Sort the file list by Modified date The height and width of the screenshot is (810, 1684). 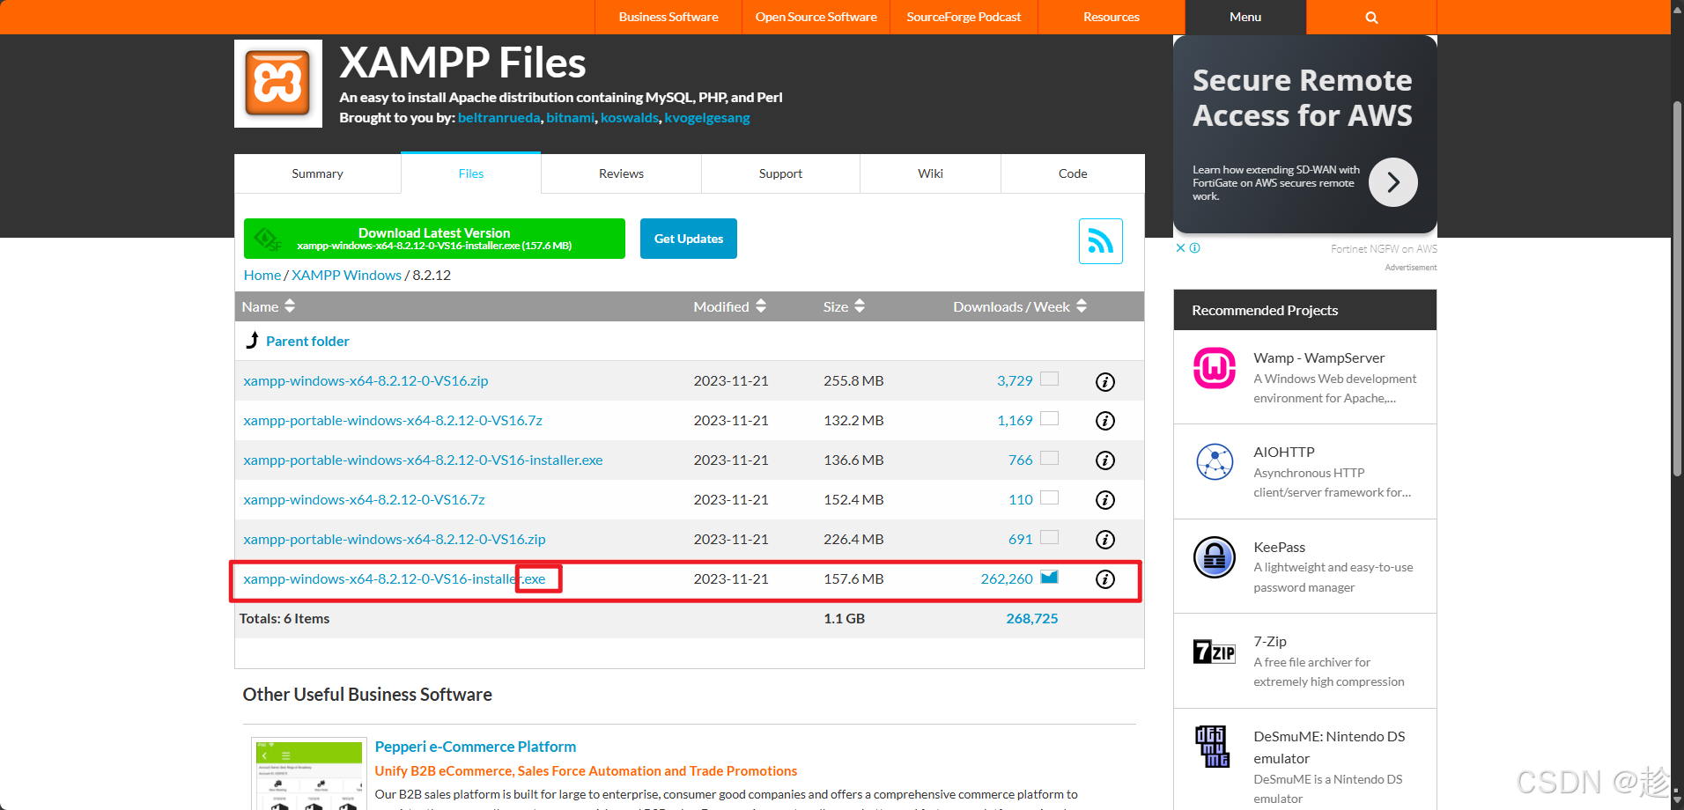(729, 306)
